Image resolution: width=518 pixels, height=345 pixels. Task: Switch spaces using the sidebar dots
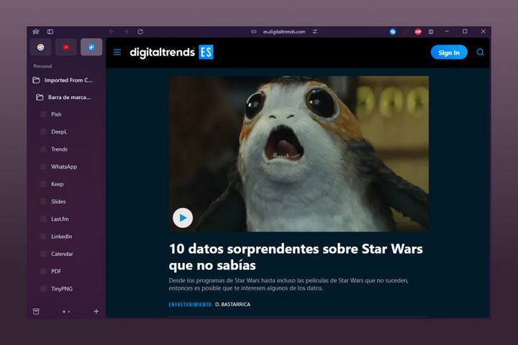pyautogui.click(x=66, y=312)
